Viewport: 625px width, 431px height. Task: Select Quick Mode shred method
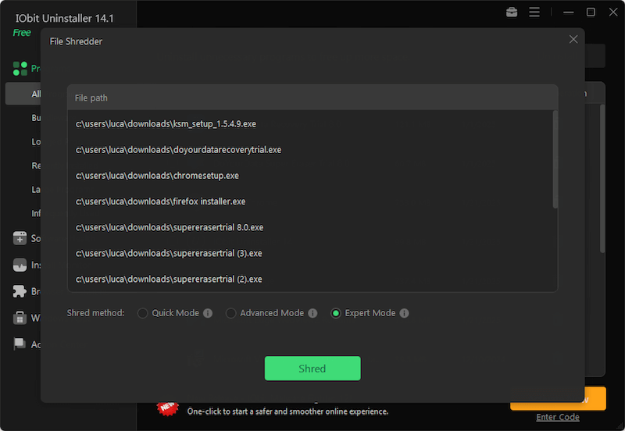pos(143,313)
